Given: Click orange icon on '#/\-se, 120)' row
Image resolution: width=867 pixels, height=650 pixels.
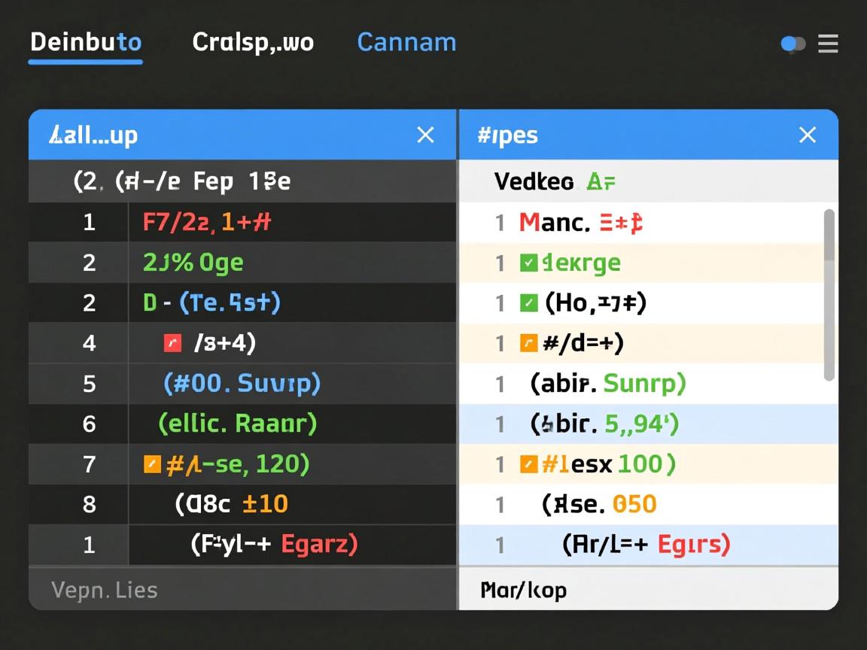Looking at the screenshot, I should click(x=152, y=464).
